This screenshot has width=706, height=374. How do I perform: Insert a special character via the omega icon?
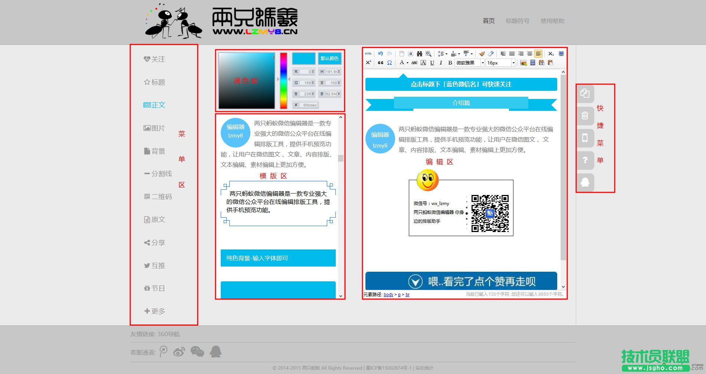coord(389,63)
